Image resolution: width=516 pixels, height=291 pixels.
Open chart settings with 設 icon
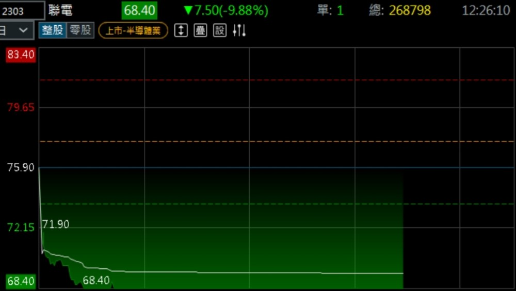click(220, 30)
